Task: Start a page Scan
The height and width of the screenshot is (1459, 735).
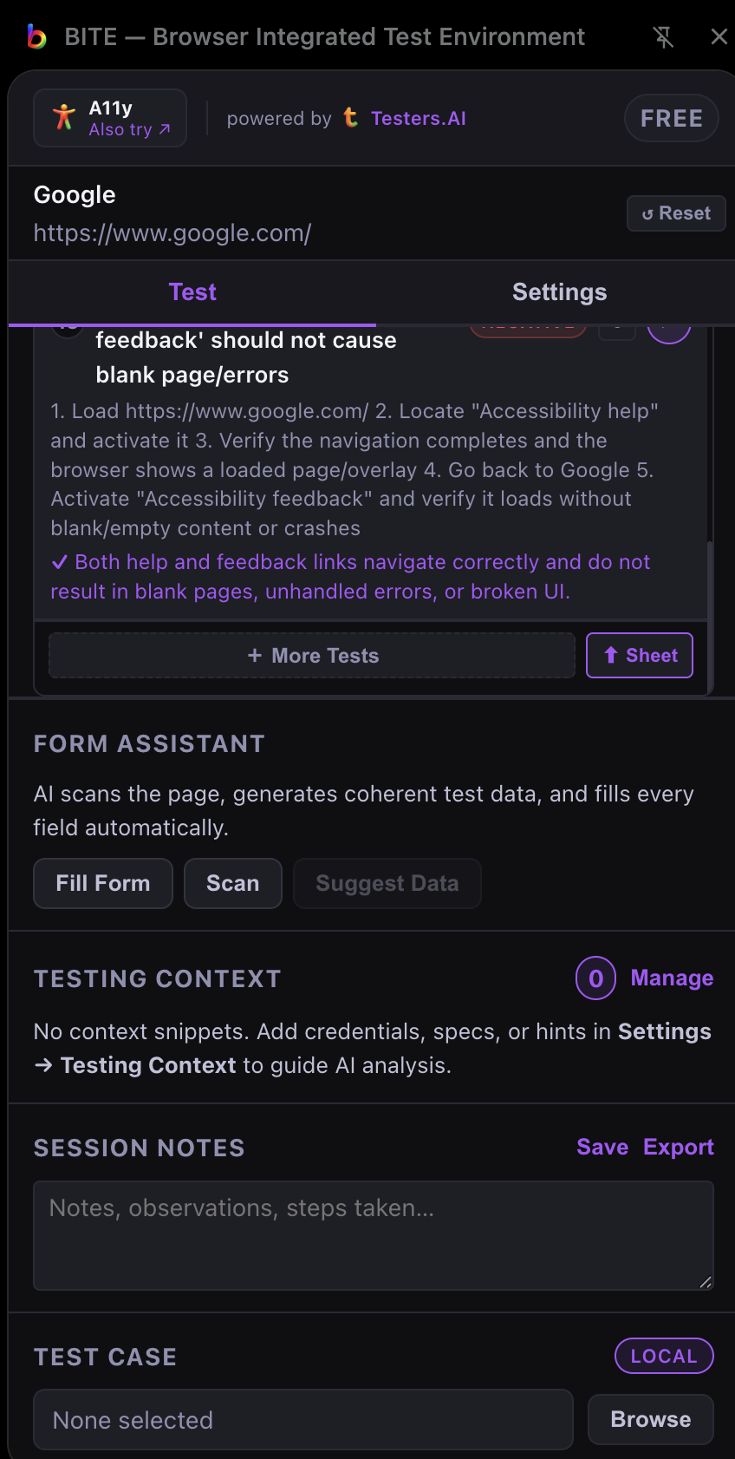Action: tap(232, 883)
